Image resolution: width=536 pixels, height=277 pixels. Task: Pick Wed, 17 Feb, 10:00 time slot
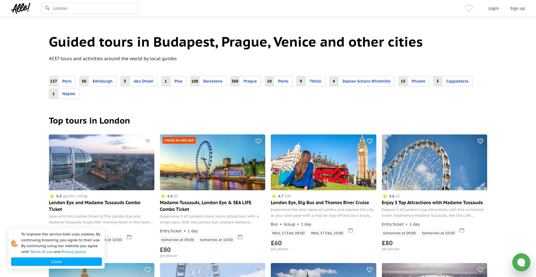(x=327, y=233)
